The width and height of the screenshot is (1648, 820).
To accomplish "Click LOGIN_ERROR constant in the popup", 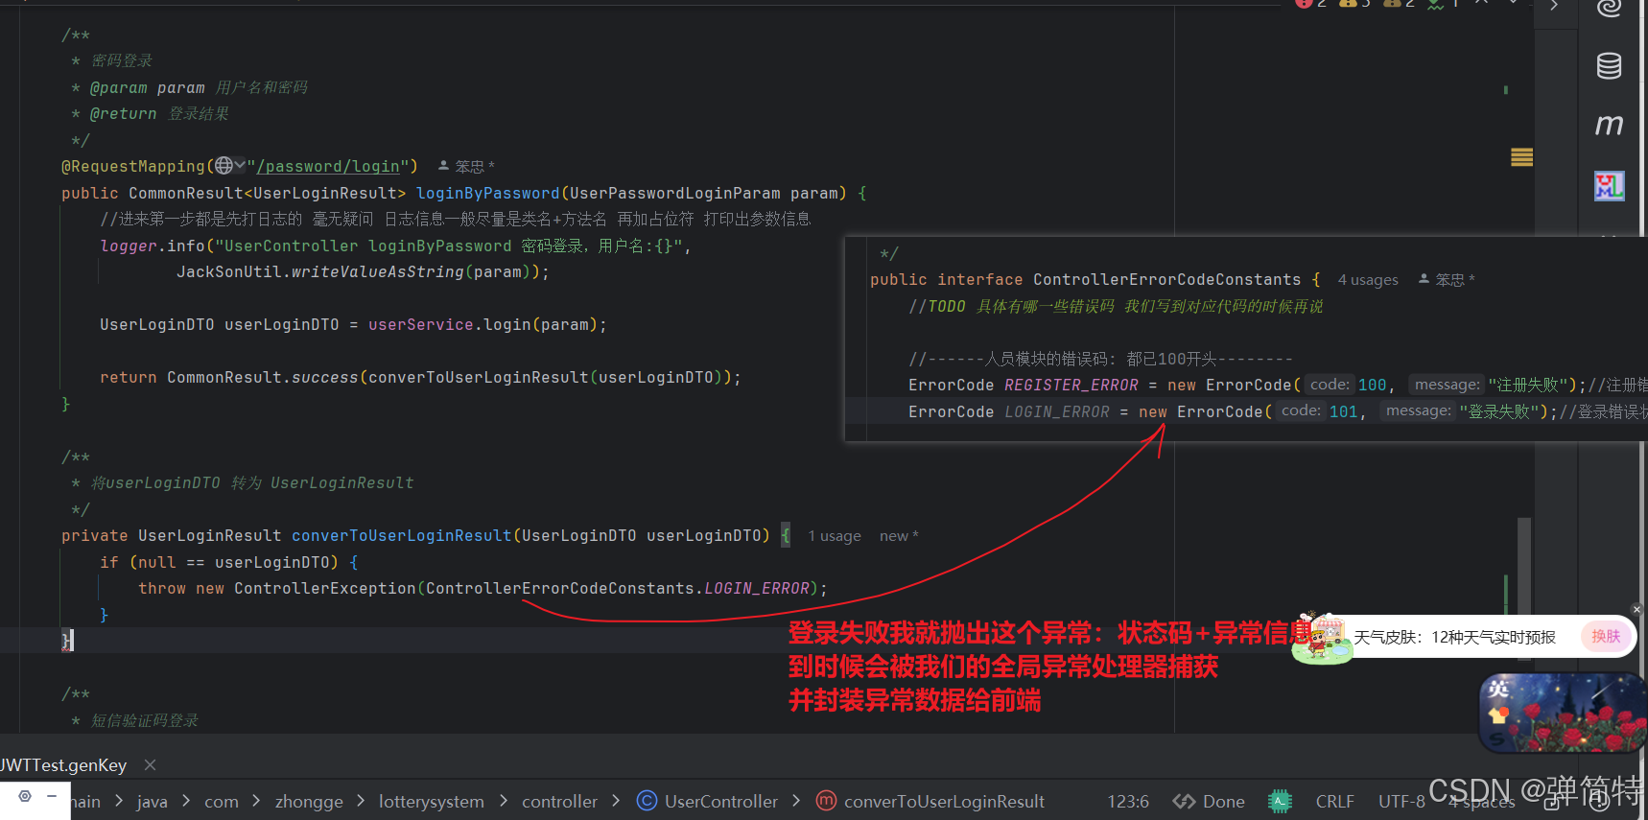I will pos(1056,412).
